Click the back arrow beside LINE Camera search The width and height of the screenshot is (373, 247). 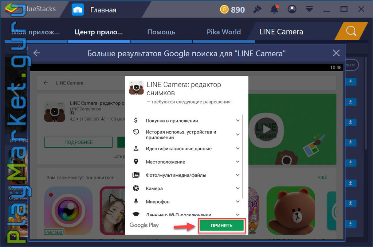click(46, 83)
